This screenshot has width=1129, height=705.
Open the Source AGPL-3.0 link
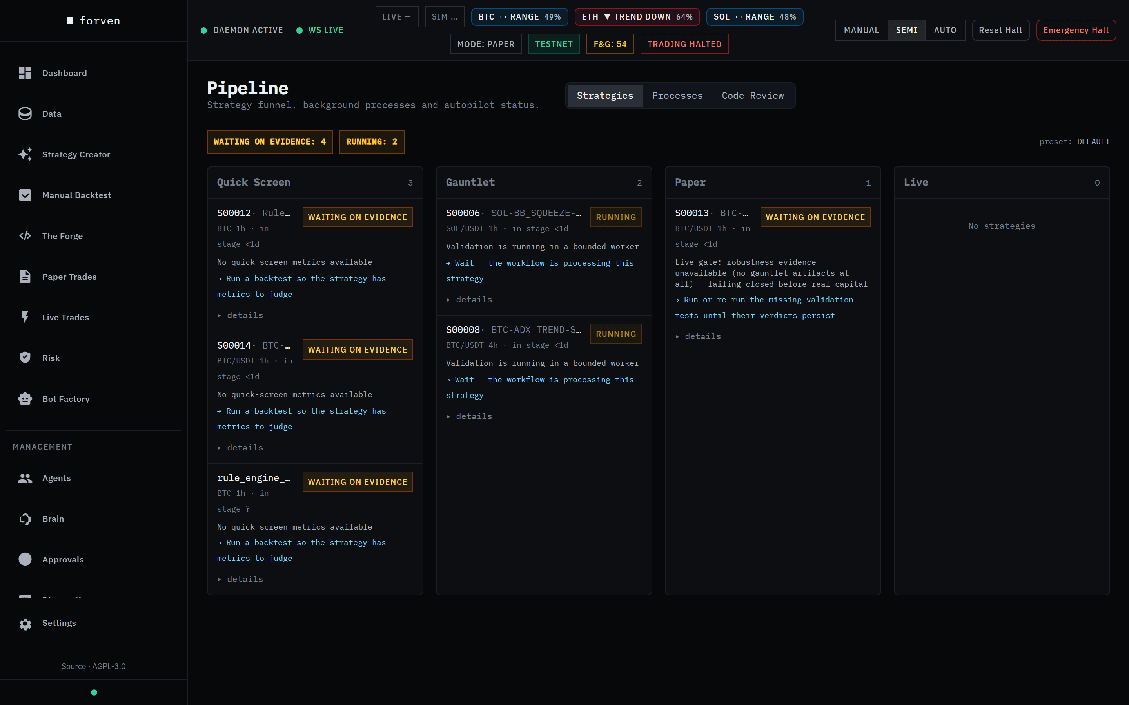click(93, 666)
